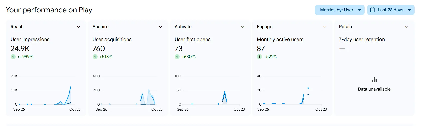
Task: Expand the Retain card chevron
Action: (407, 27)
